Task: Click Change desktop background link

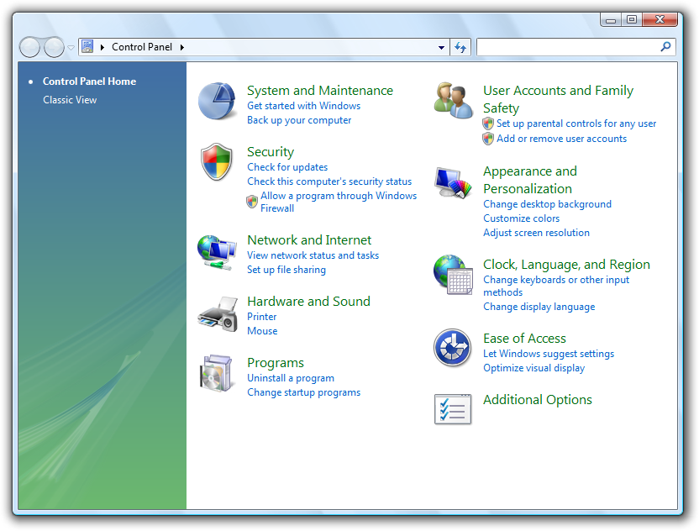Action: (547, 204)
